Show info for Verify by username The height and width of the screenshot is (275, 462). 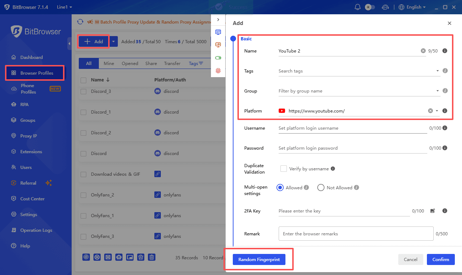pos(333,169)
